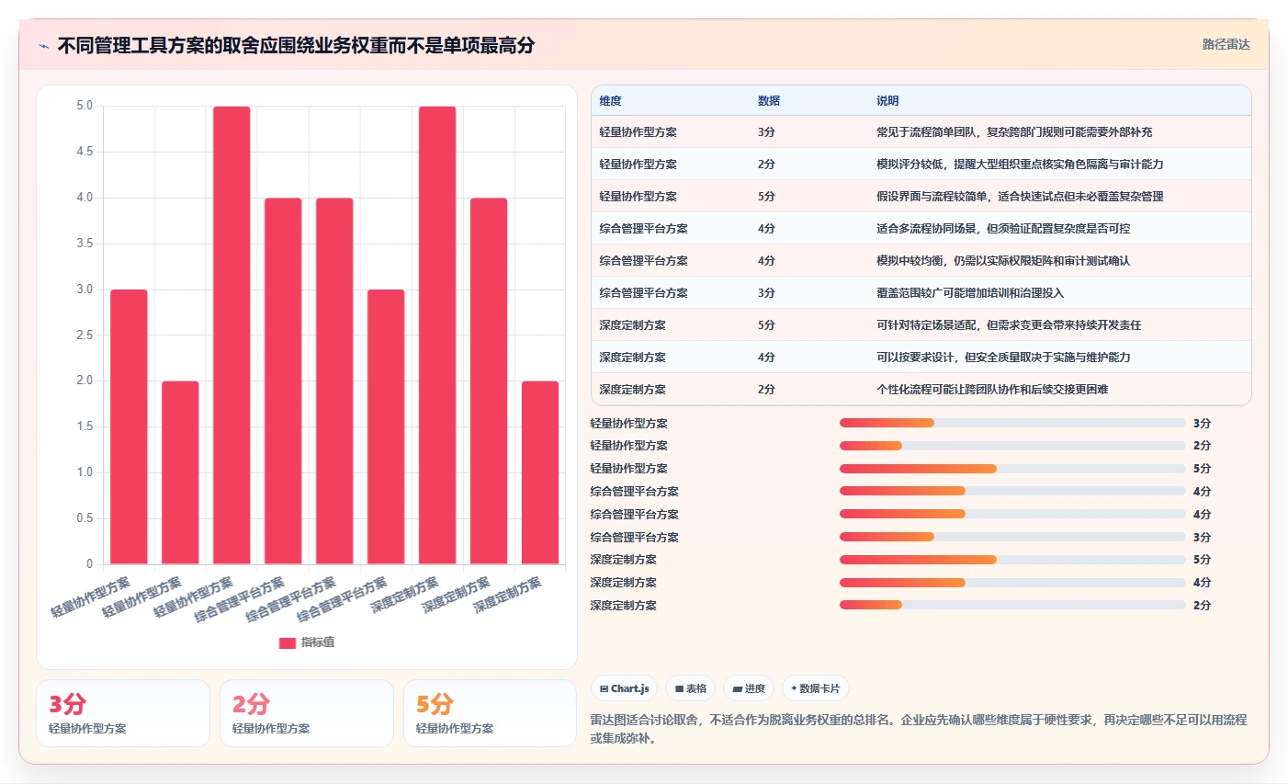Click the 路径雷达 label in header
1288x784 pixels.
[1226, 44]
